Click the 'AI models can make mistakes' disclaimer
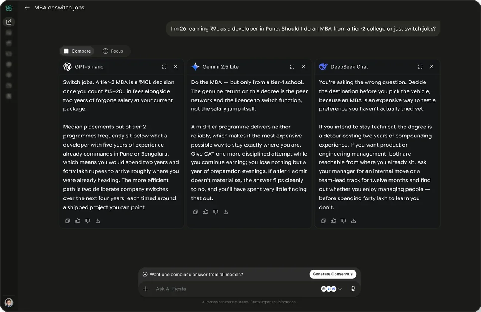The image size is (481, 312). point(249,302)
